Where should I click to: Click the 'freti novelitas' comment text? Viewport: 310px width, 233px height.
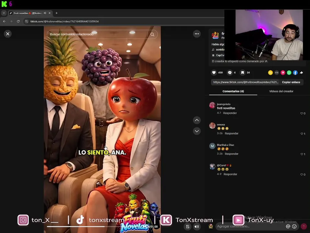pos(226,108)
